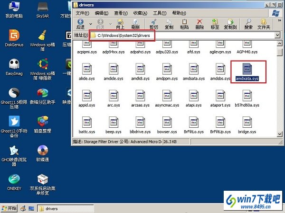
Task: Open the Back history dropdown arrow
Action: (90, 24)
